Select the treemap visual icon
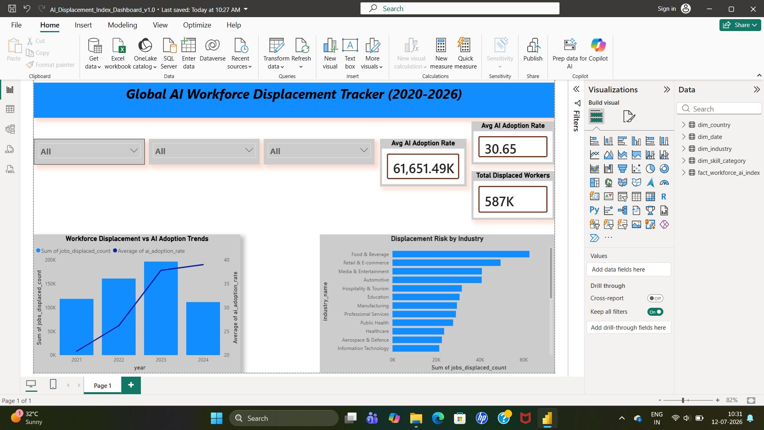The width and height of the screenshot is (764, 430). 594,183
